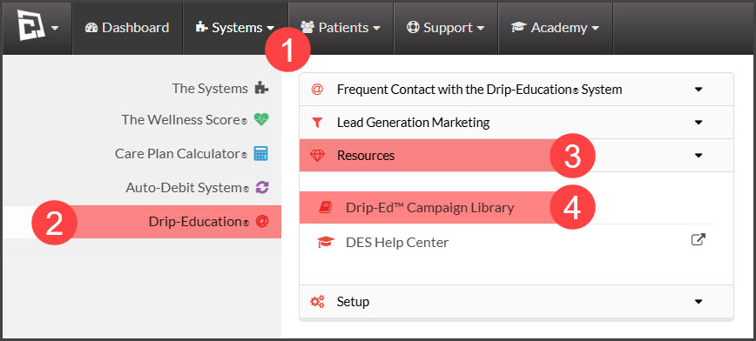756x341 pixels.
Task: Expand the Lead Generation Marketing section
Action: click(x=516, y=123)
